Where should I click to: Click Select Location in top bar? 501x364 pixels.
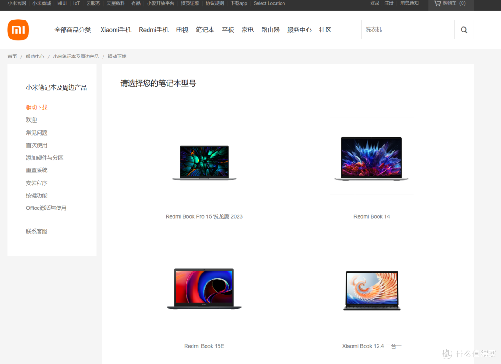coord(269,3)
